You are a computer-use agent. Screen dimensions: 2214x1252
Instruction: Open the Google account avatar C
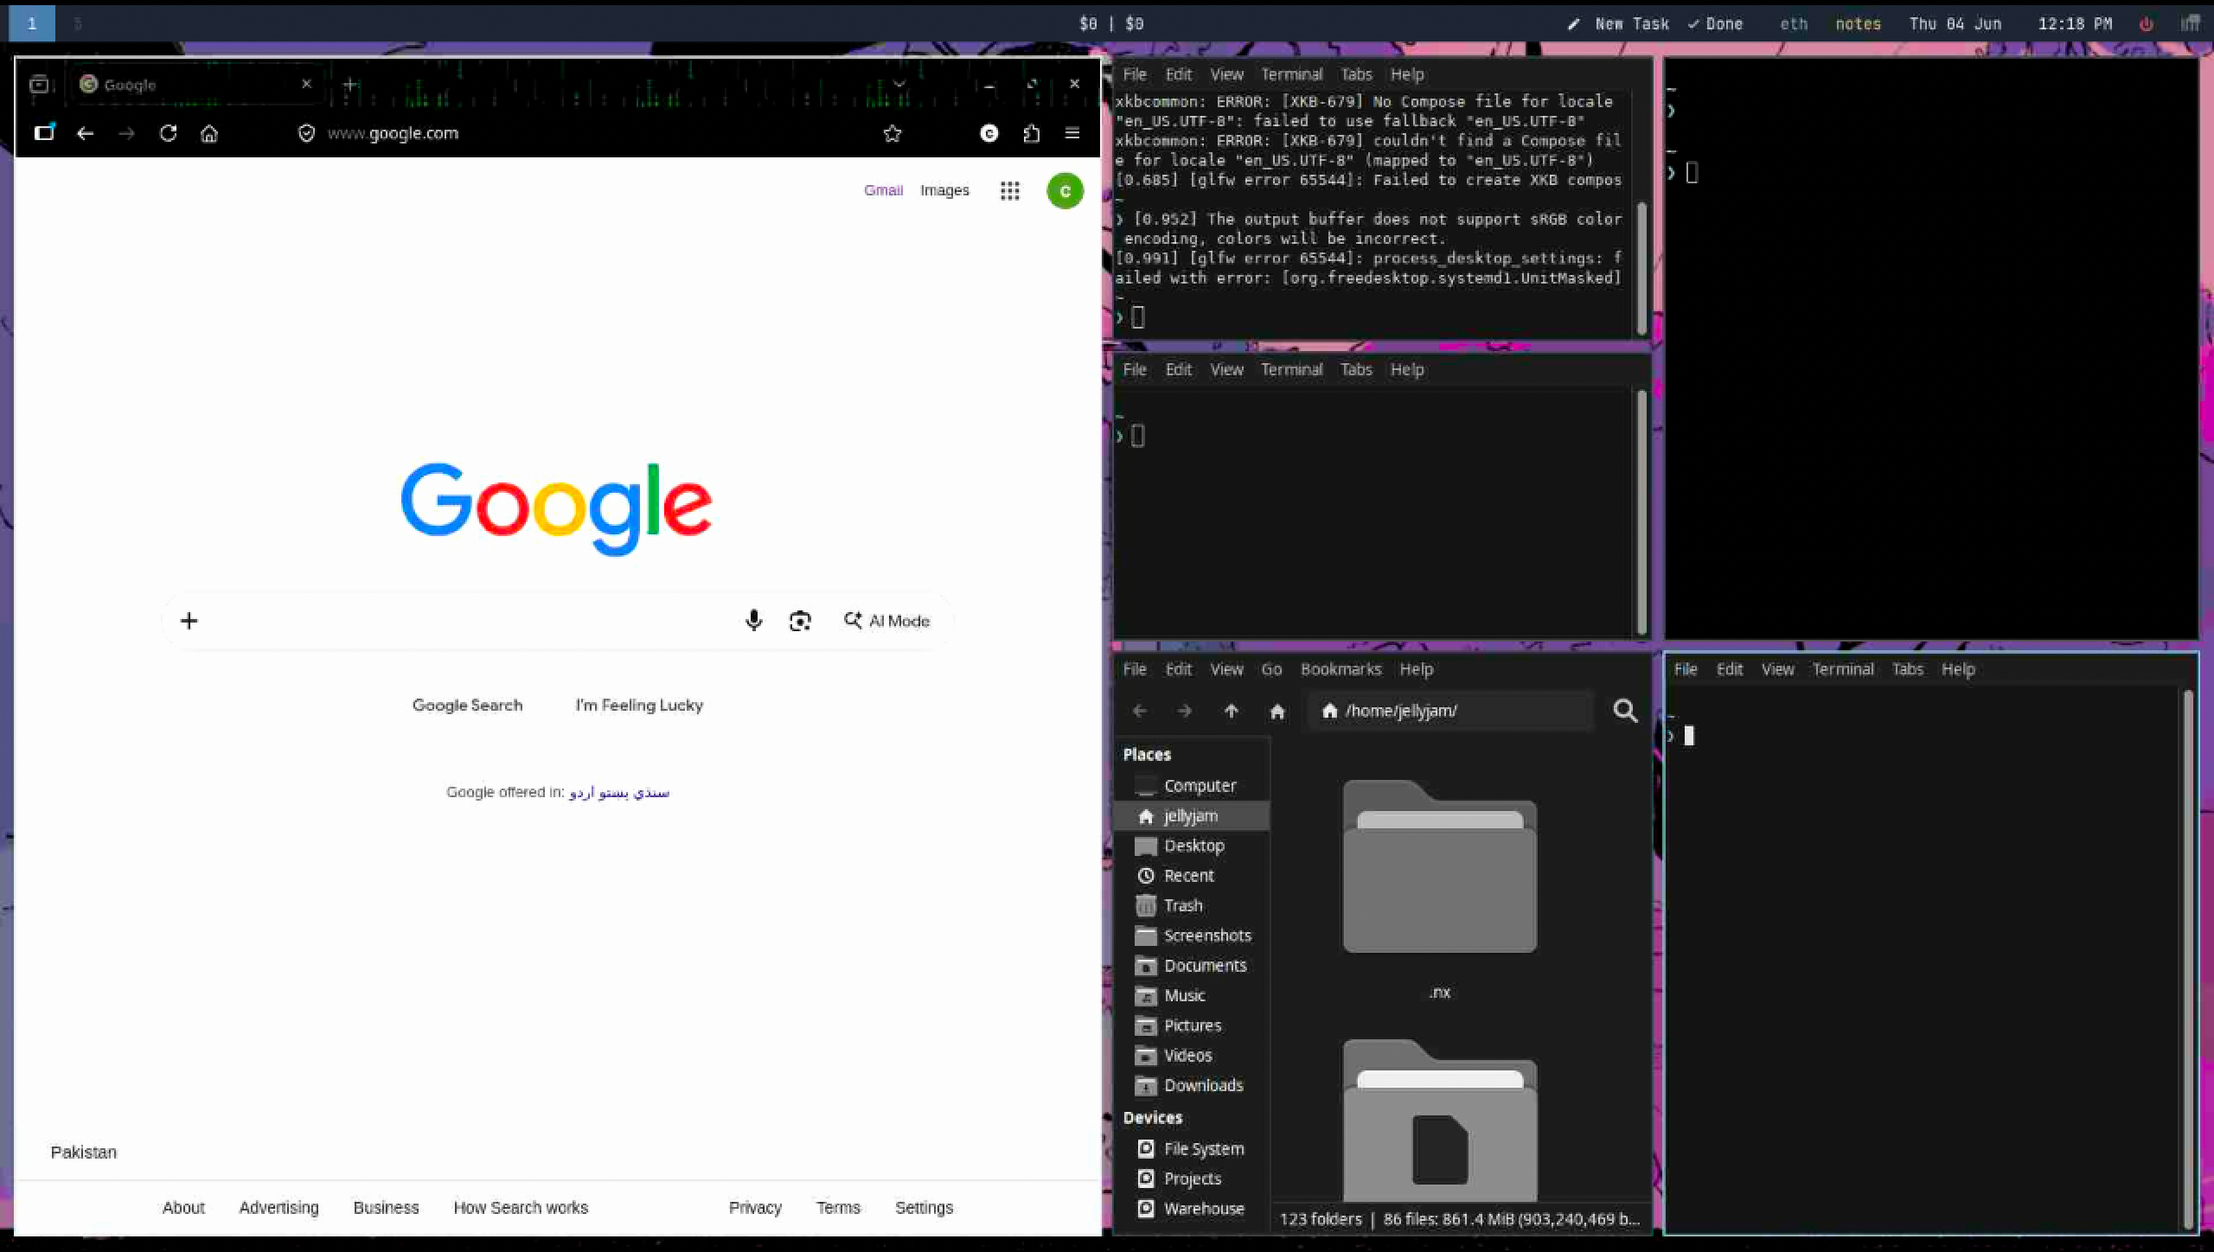(1065, 191)
